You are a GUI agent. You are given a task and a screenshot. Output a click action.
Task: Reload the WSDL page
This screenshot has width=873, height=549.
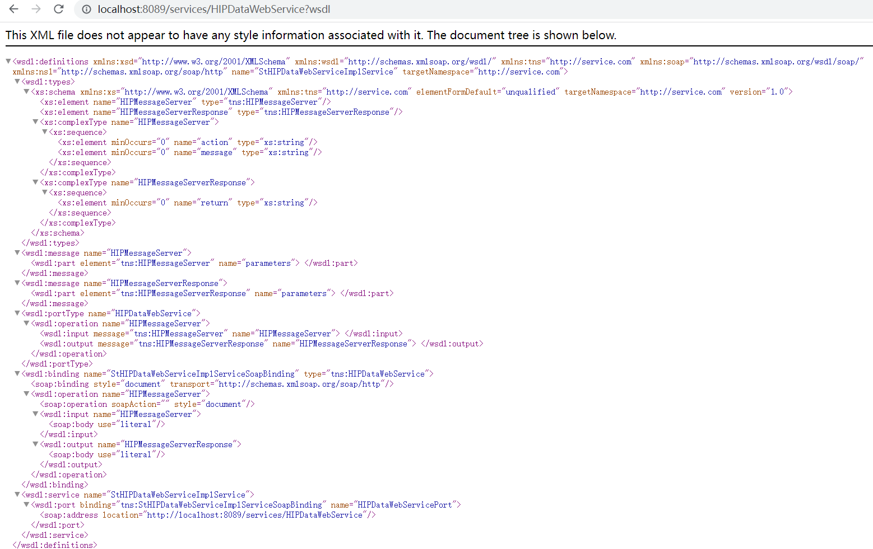click(58, 9)
